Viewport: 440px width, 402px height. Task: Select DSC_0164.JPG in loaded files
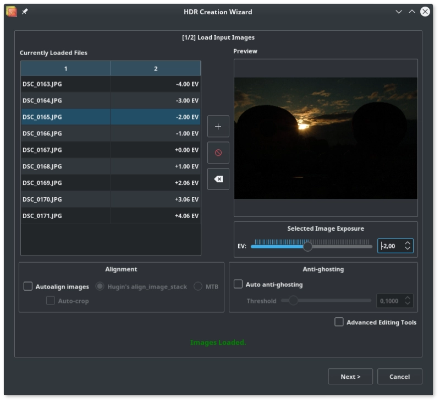pyautogui.click(x=65, y=101)
